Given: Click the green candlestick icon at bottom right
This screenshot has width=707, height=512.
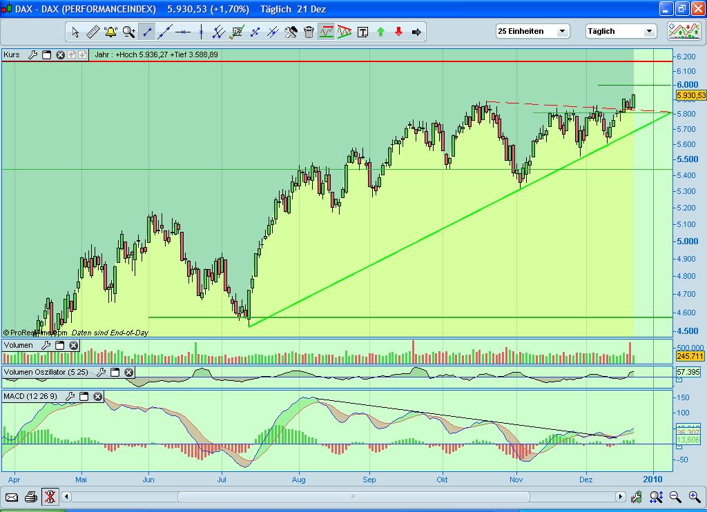Looking at the screenshot, I should (x=636, y=497).
